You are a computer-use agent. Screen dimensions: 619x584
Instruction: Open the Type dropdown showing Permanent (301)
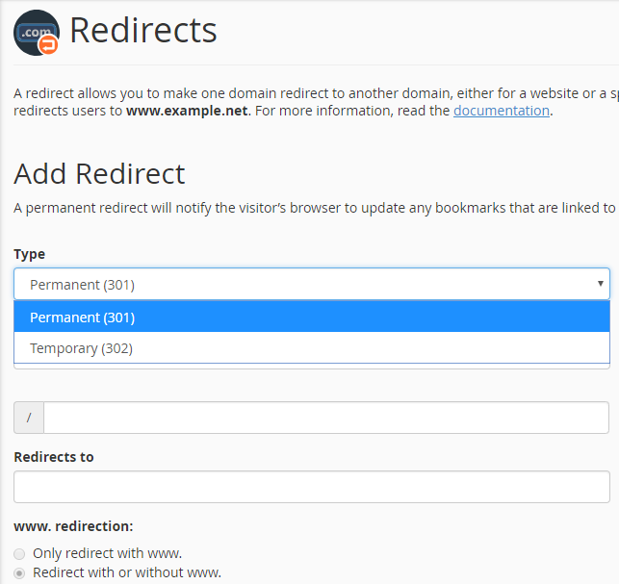pos(312,284)
